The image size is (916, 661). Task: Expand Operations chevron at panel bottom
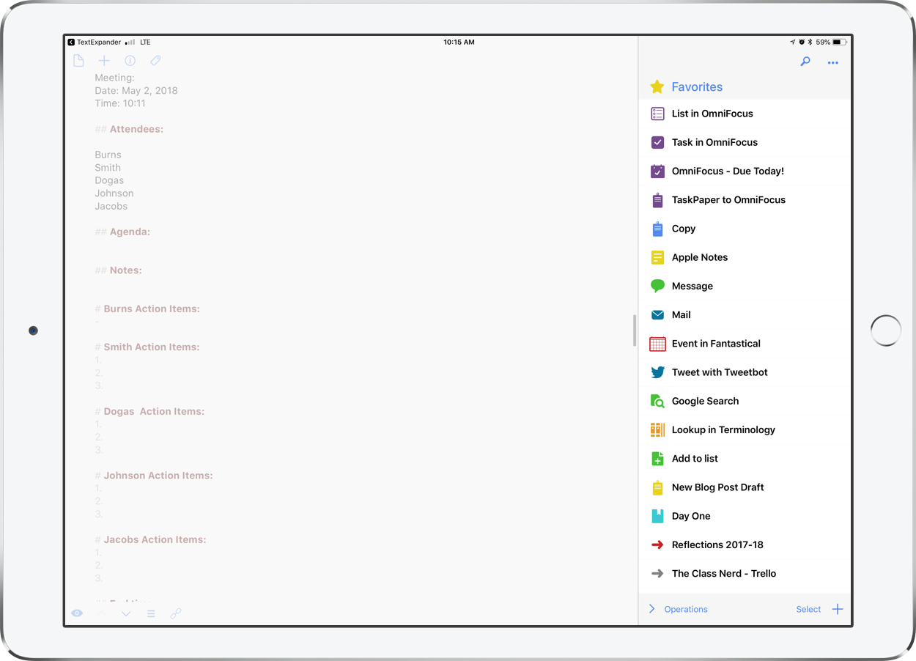(651, 609)
